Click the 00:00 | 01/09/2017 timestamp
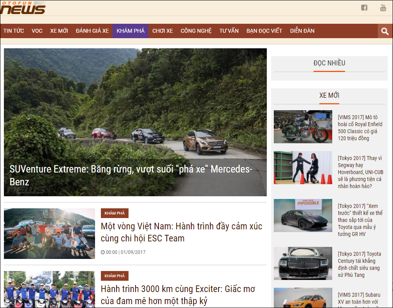Image resolution: width=393 pixels, height=308 pixels. [x=123, y=252]
